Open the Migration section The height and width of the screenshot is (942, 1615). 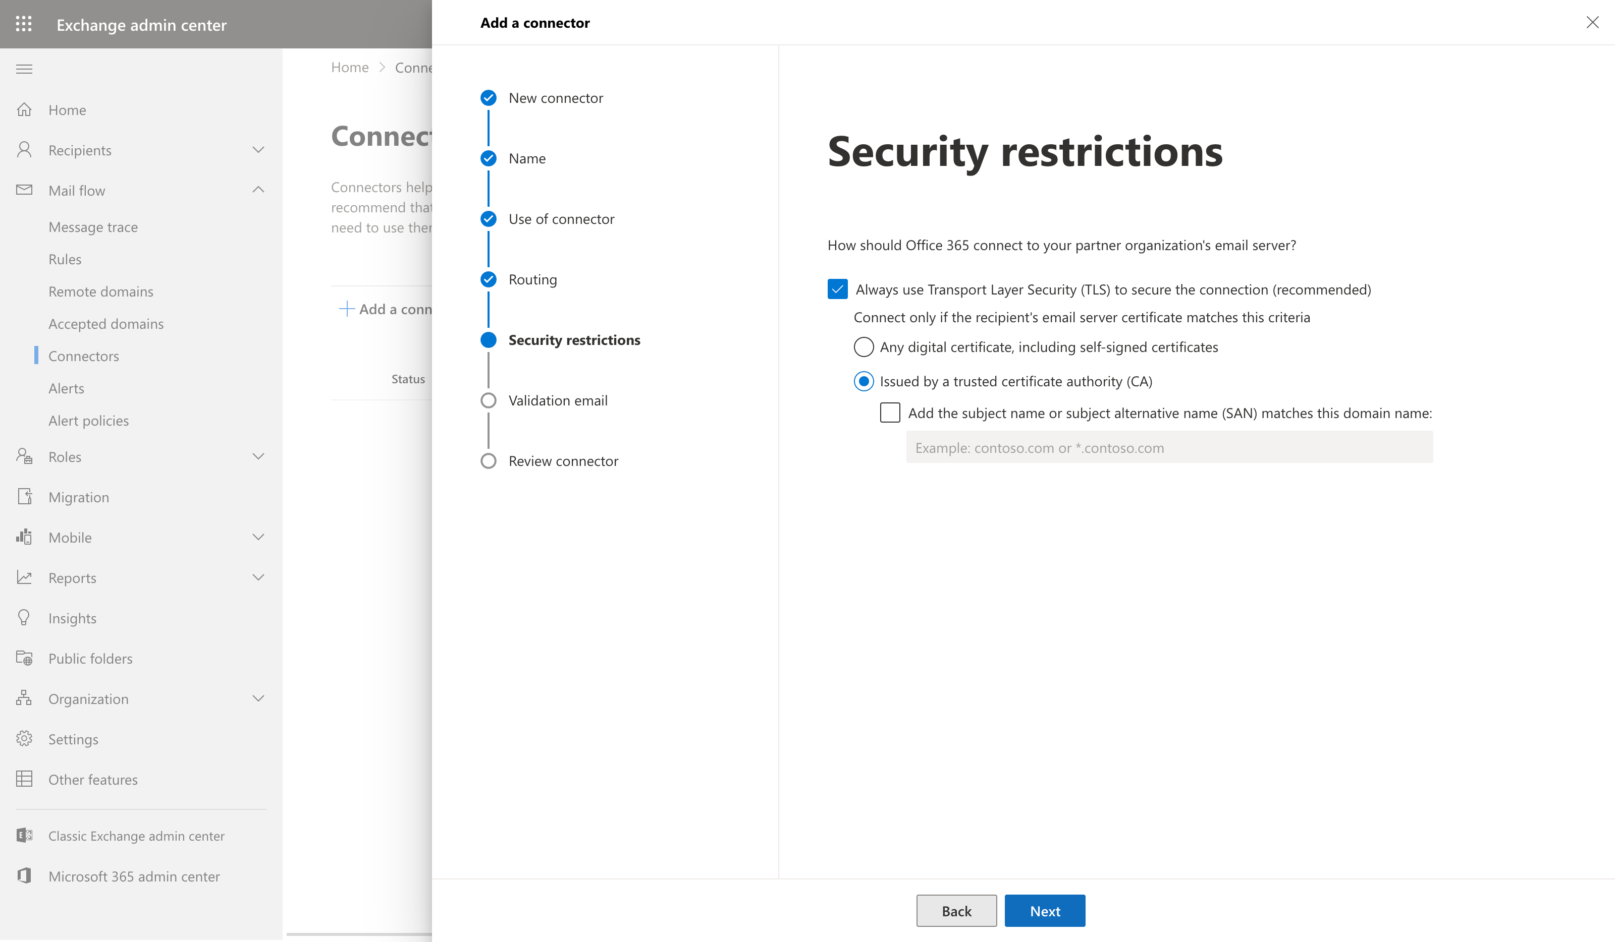click(78, 496)
